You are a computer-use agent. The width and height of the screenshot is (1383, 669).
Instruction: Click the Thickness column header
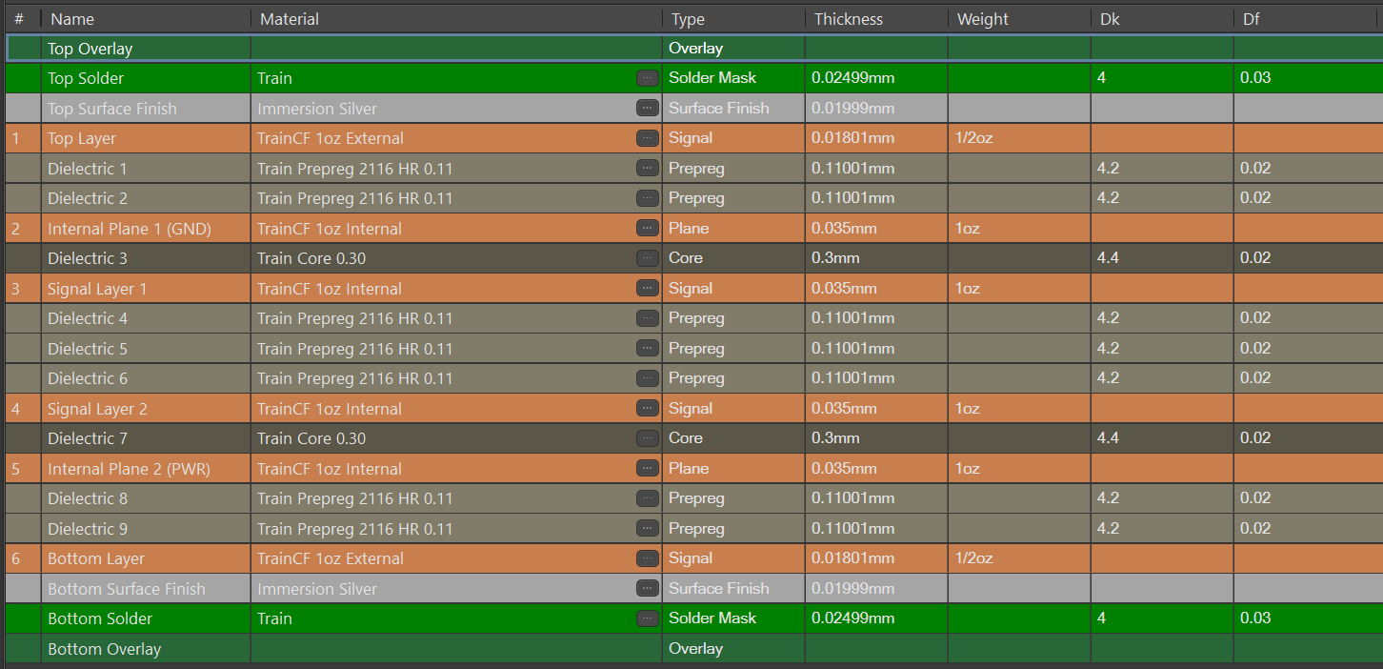click(848, 19)
